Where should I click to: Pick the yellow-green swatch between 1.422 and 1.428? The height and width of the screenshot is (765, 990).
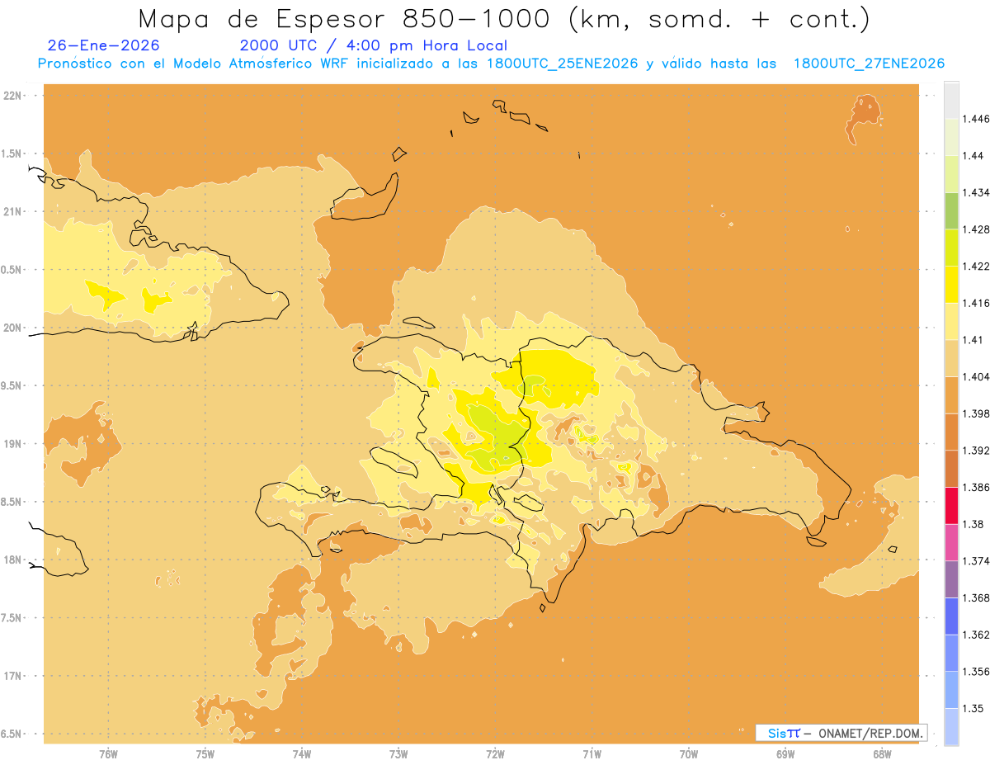click(x=951, y=248)
